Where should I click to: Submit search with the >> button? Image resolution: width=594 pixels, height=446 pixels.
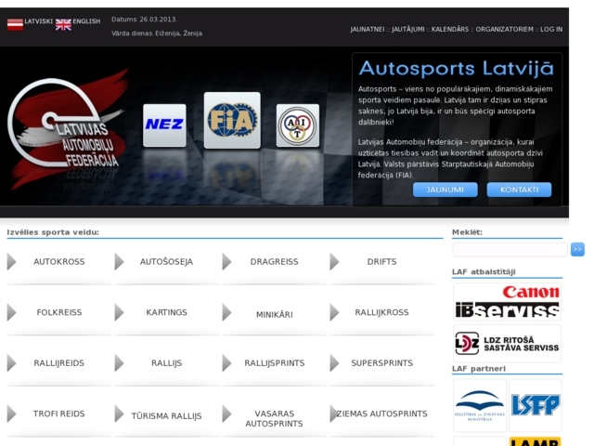(577, 249)
